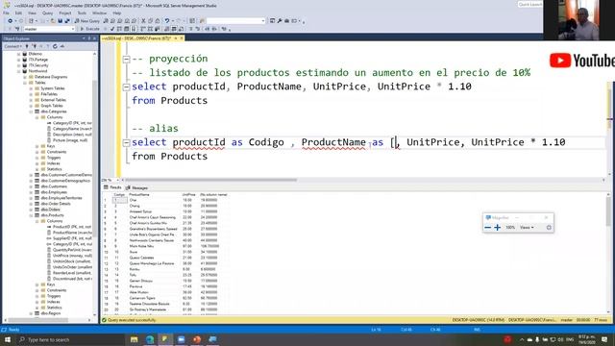615x346 pixels.
Task: Expand the System Tables folder
Action: pyautogui.click(x=31, y=88)
